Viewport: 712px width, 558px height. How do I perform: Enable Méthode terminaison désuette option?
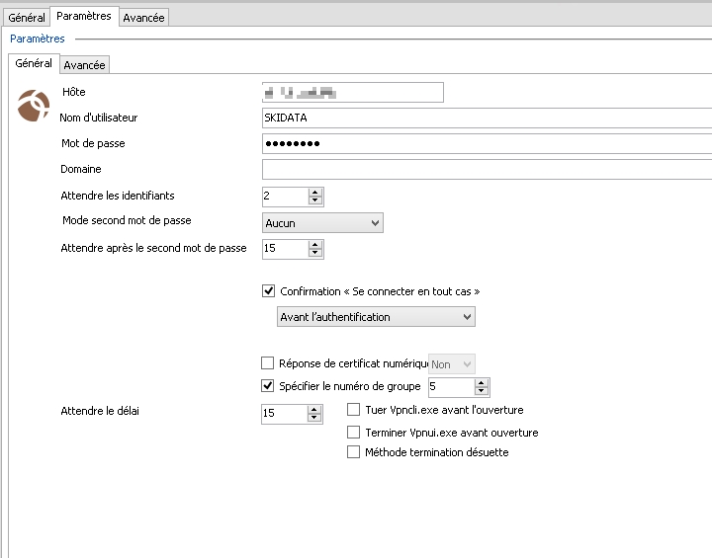354,452
